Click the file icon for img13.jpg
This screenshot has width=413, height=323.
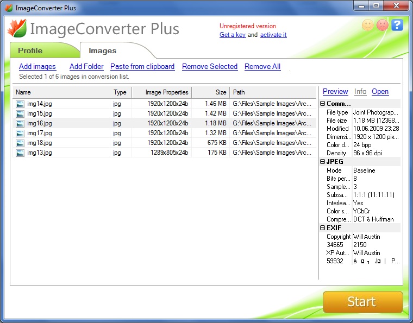pyautogui.click(x=20, y=153)
